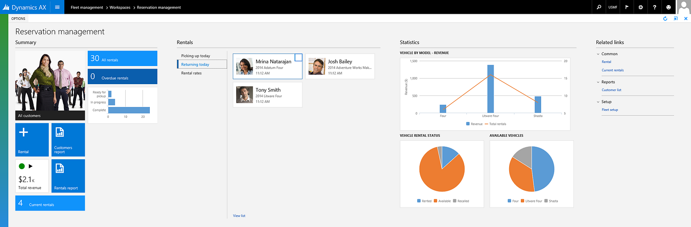Click the search magnifier icon

tap(599, 7)
